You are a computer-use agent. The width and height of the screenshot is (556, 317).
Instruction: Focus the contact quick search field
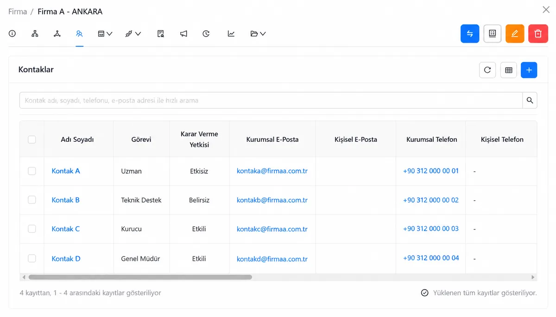(x=271, y=100)
